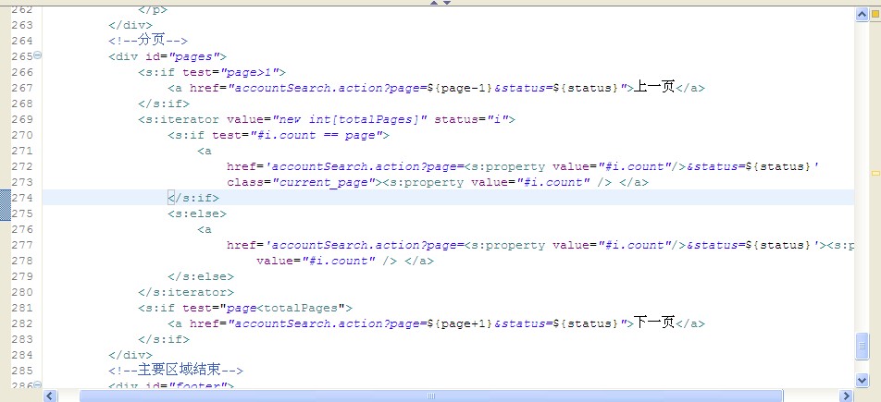The image size is (881, 402).
Task: Jump to the yellow warning marker in overview ruler
Action: click(x=875, y=174)
